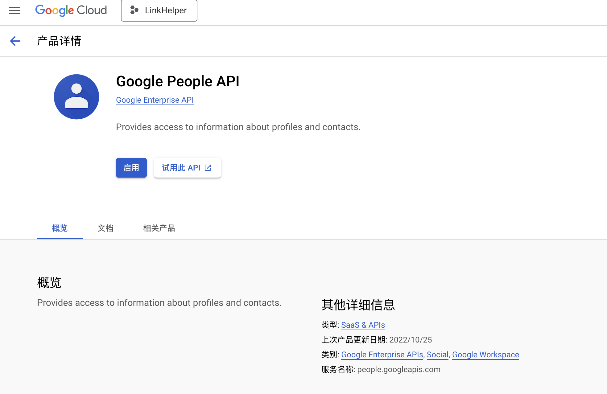Click the 试用此 API button

188,168
